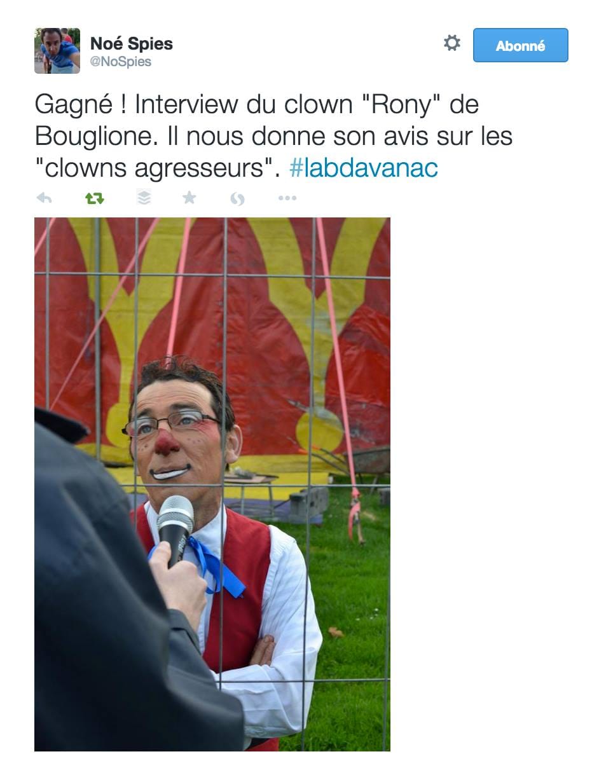Open Noé Spies profile avatar picture
The height and width of the screenshot is (768, 599).
[57, 51]
